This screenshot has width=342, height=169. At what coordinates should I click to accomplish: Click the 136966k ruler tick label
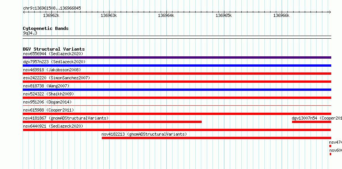coord(281,15)
